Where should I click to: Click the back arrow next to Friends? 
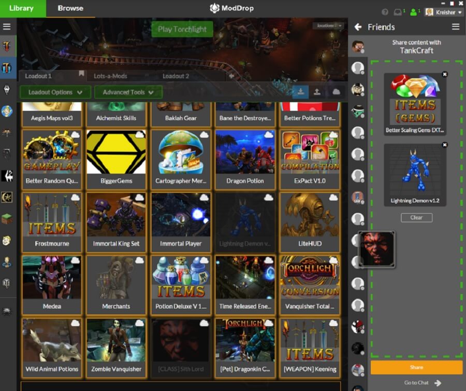pos(358,27)
